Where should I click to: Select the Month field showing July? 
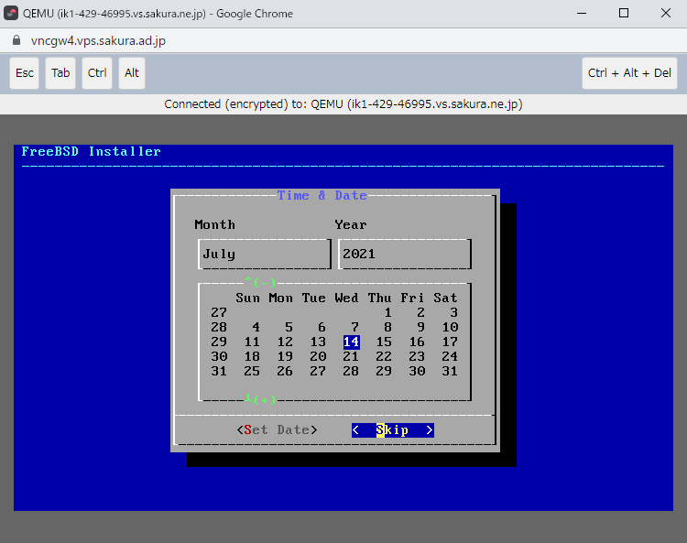265,254
